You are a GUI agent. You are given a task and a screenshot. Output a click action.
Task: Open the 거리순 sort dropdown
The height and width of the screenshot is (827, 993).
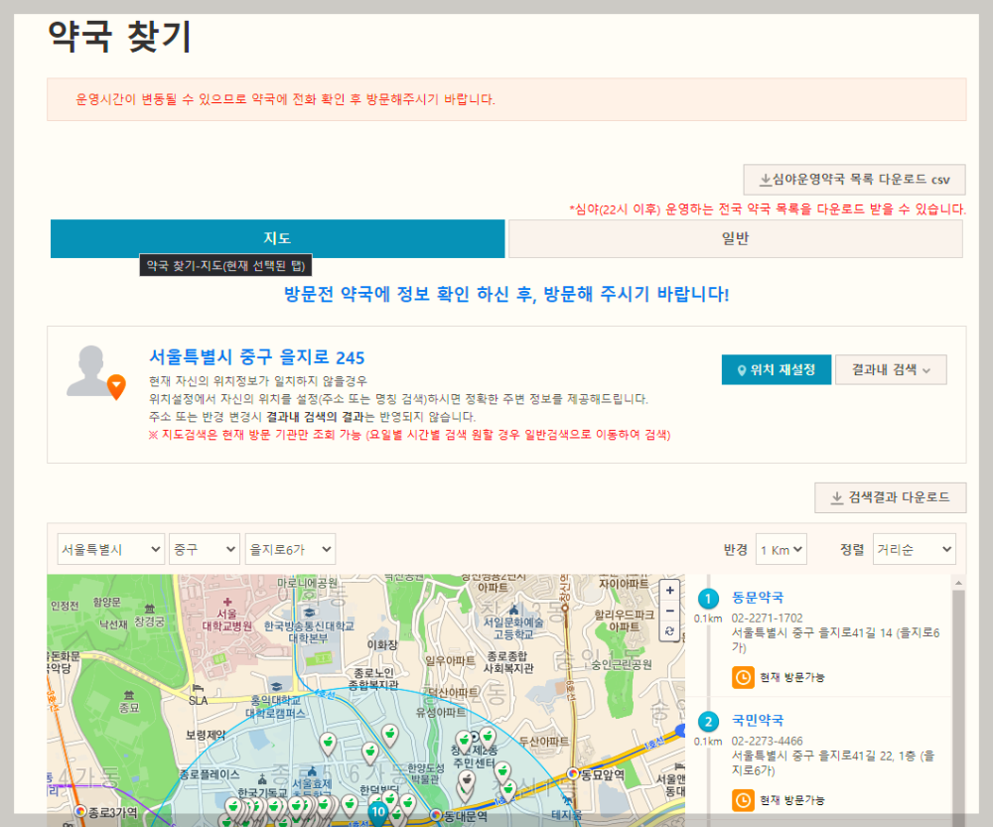point(914,548)
